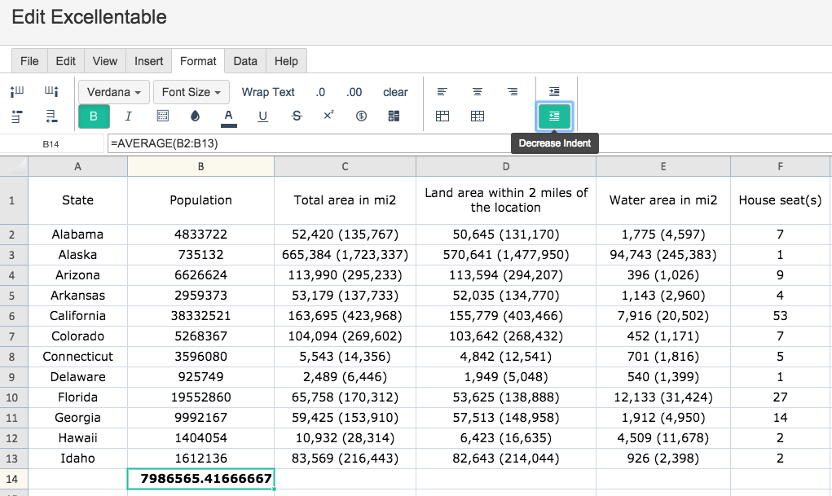Apply superscript formatting

327,116
